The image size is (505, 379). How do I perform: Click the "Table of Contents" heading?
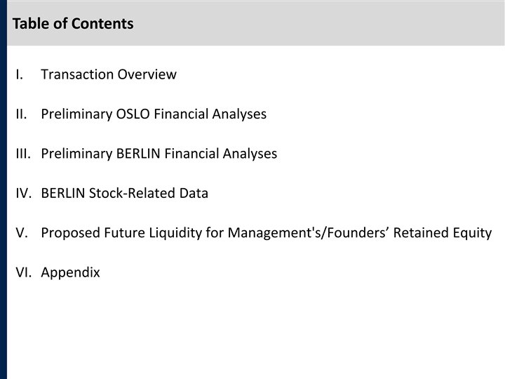72,24
